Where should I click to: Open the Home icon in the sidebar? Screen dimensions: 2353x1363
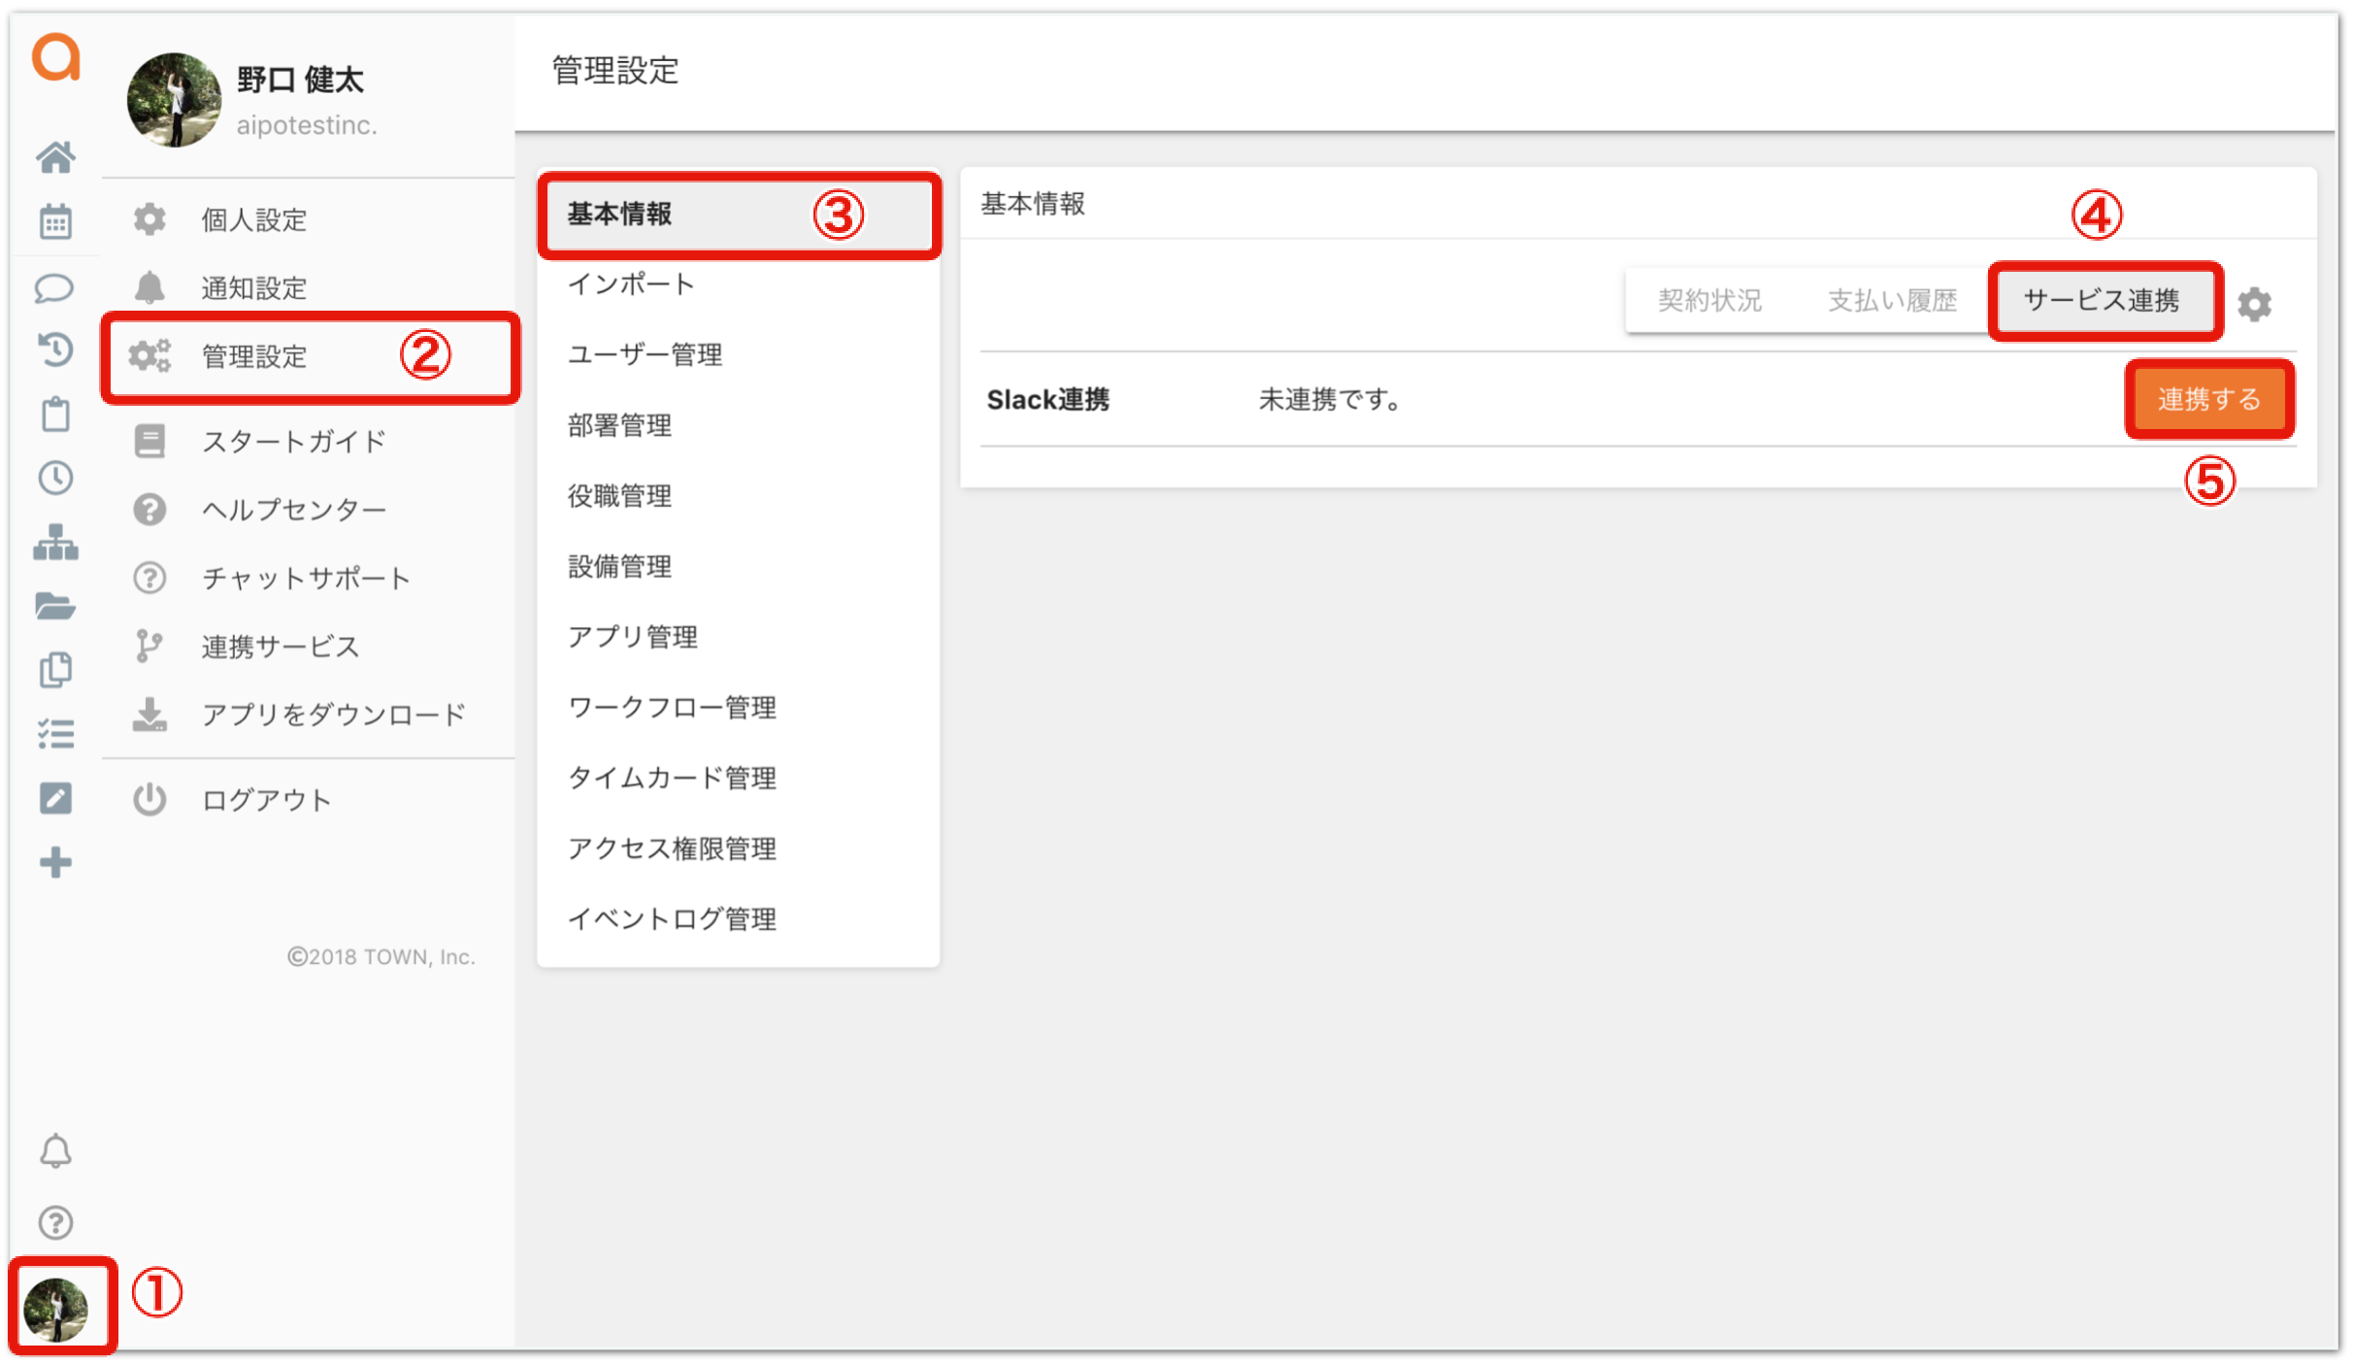(55, 156)
